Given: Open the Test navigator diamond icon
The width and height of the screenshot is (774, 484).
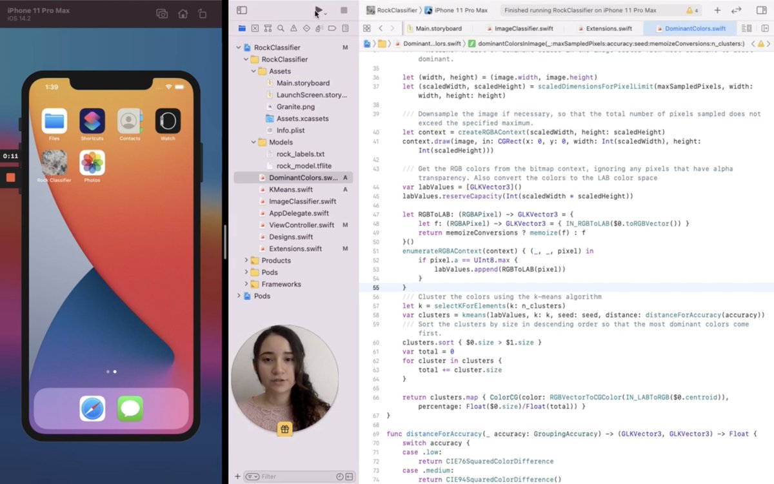Looking at the screenshot, I should click(306, 28).
